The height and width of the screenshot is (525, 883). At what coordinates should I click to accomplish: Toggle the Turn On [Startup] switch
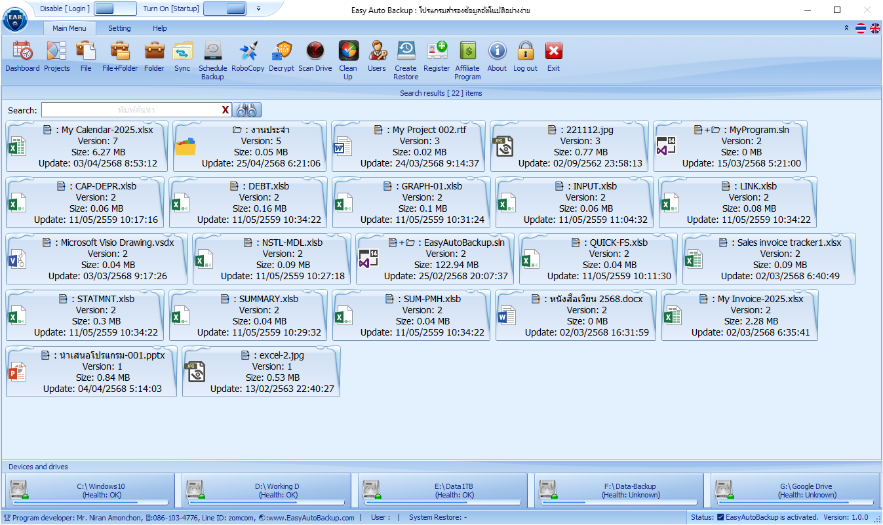click(x=224, y=9)
